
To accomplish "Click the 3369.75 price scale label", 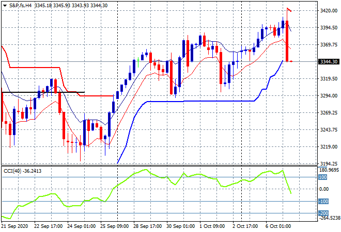I will [x=329, y=44].
